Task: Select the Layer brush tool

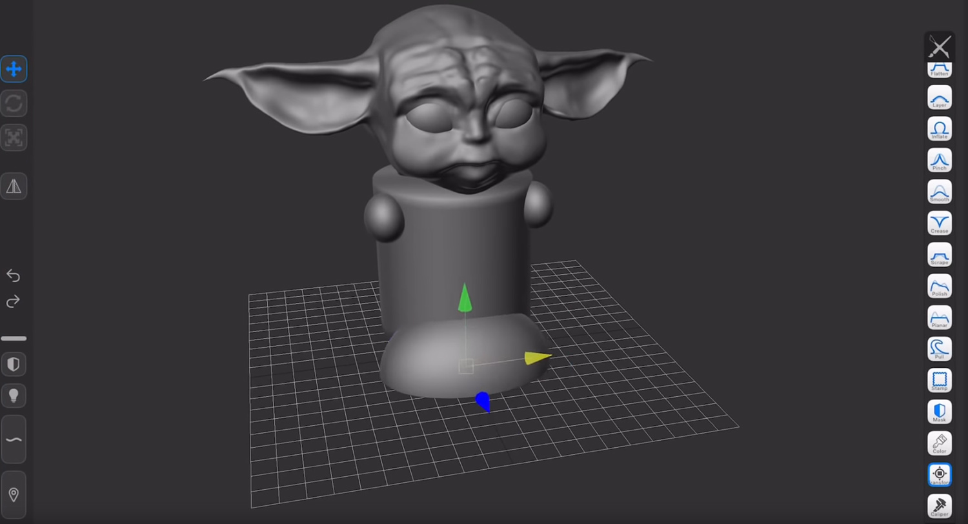Action: [x=939, y=97]
